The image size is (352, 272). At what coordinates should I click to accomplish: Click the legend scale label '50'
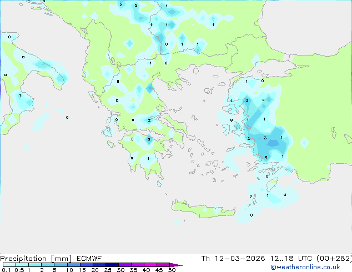(x=172, y=270)
